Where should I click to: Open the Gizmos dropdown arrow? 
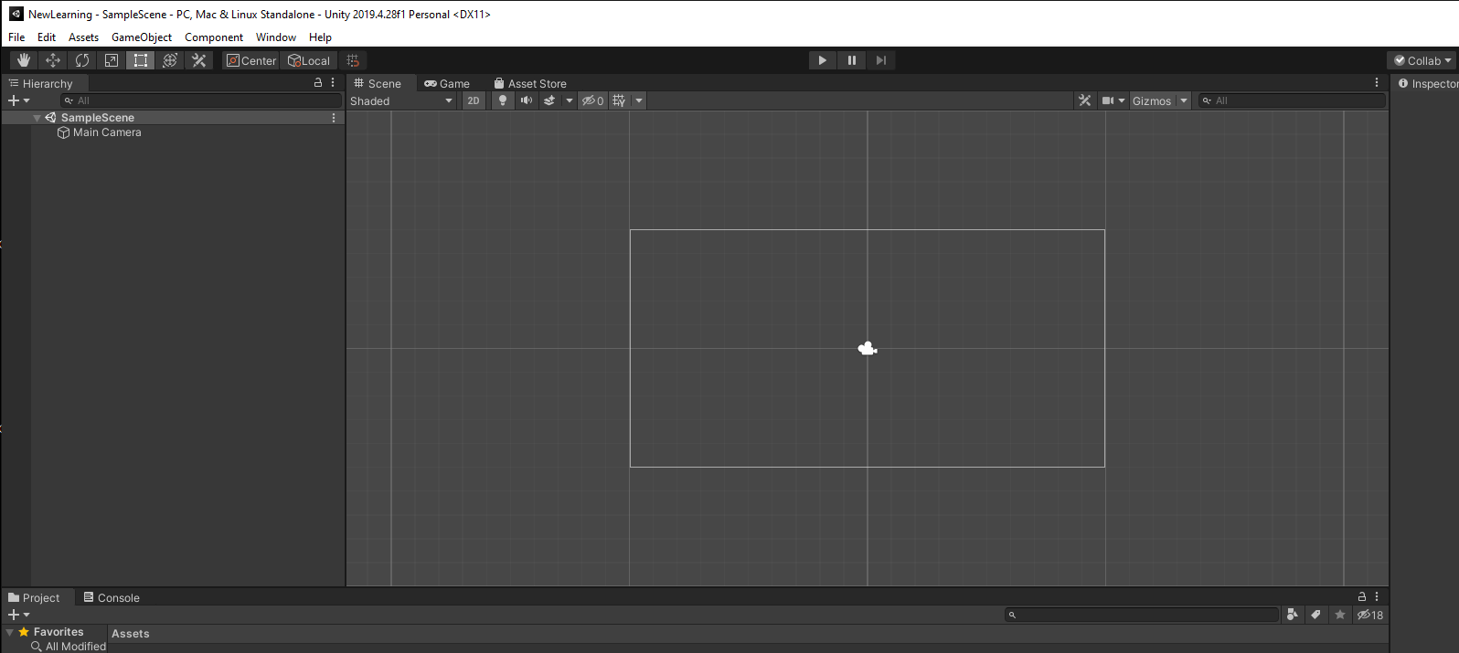click(1184, 100)
